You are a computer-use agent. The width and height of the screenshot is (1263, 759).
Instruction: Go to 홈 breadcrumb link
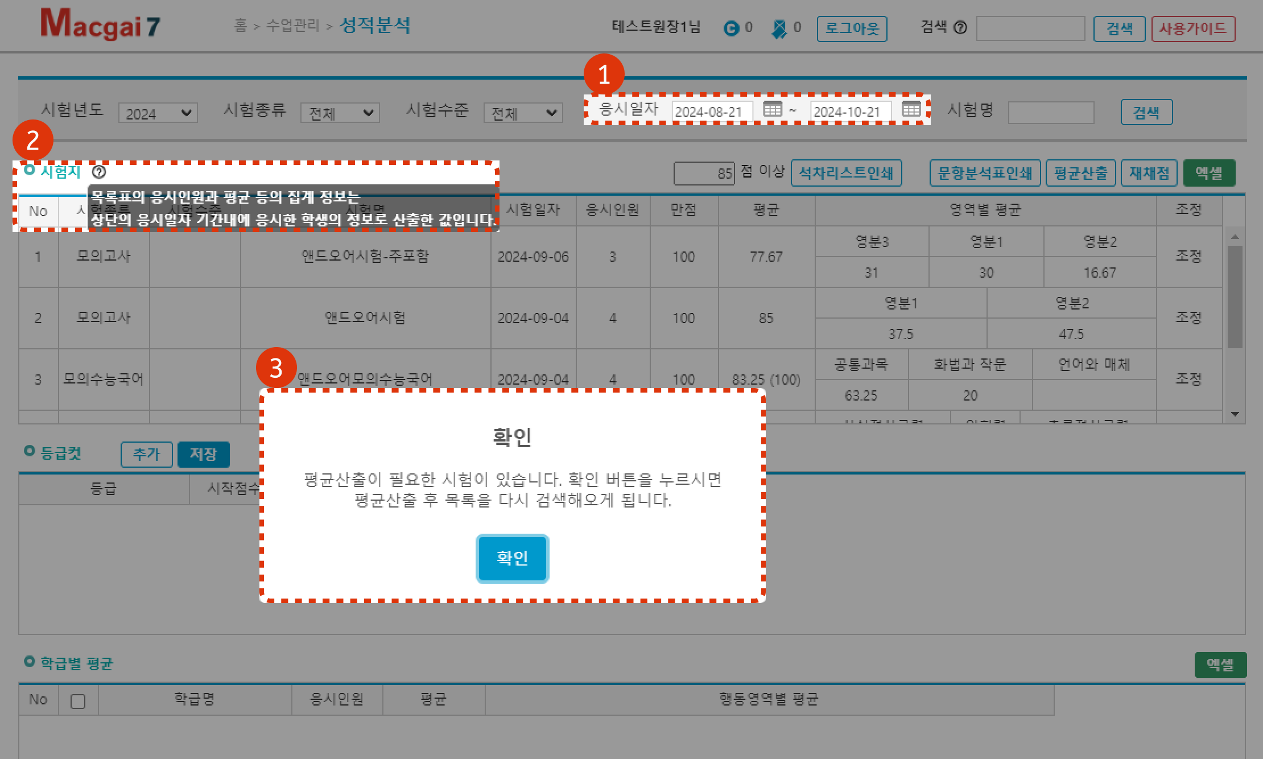tap(241, 26)
